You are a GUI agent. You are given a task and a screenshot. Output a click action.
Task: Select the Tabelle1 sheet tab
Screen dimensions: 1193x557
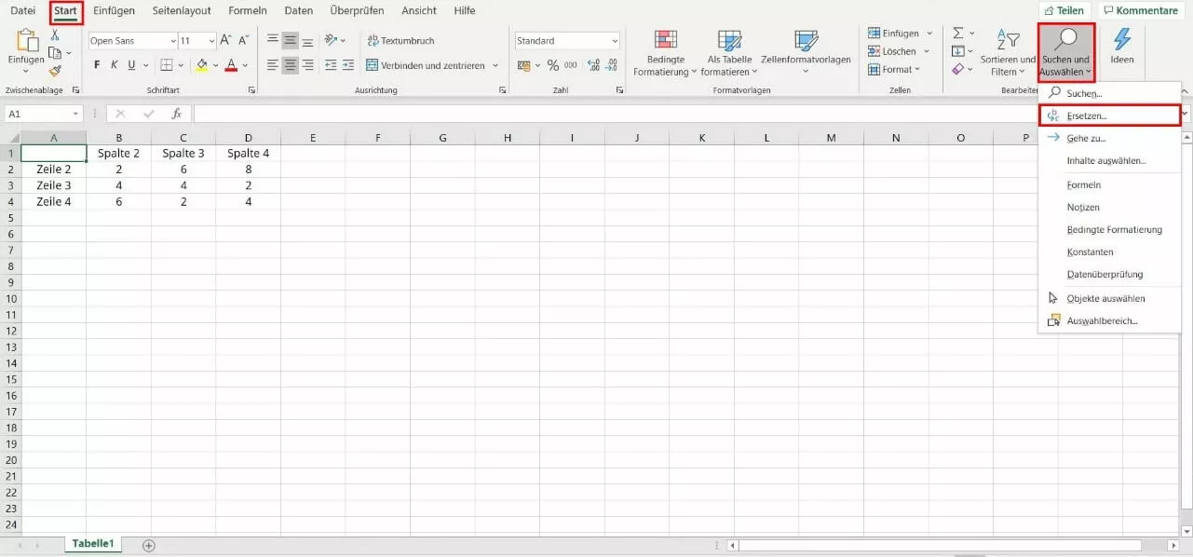click(x=93, y=544)
